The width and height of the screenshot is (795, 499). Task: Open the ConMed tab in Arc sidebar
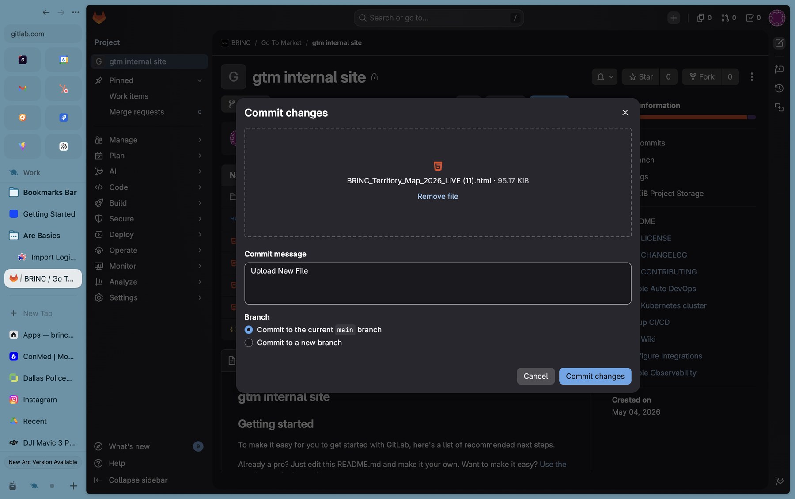coord(43,356)
